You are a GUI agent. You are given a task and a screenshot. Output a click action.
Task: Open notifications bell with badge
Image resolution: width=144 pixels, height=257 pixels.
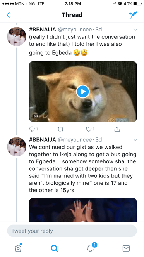pos(91,247)
